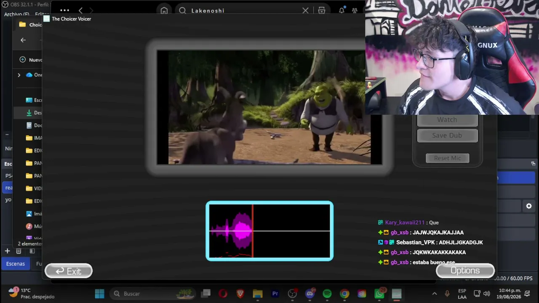Switch to The Choicer Voicer taskbar icon
This screenshot has height=303, width=539.
[x=397, y=294]
